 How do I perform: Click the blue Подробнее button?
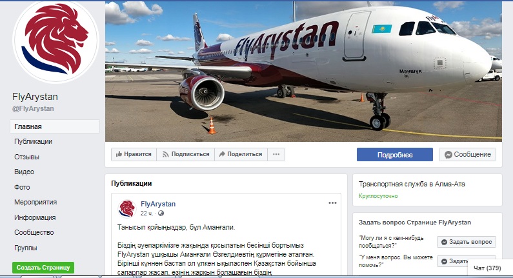394,155
